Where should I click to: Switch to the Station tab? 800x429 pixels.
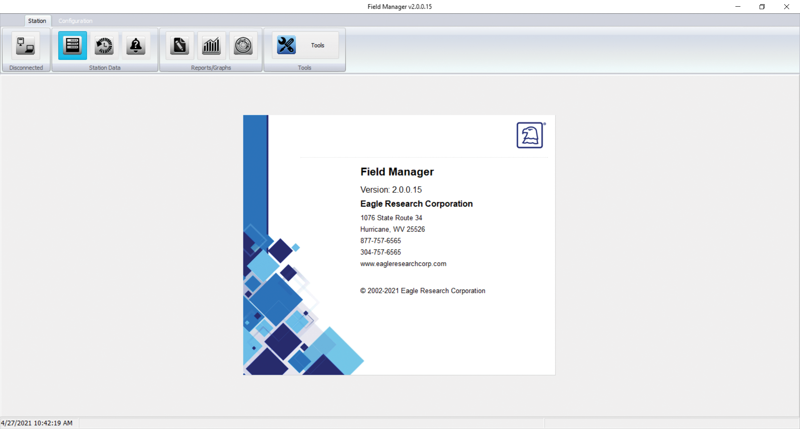37,21
